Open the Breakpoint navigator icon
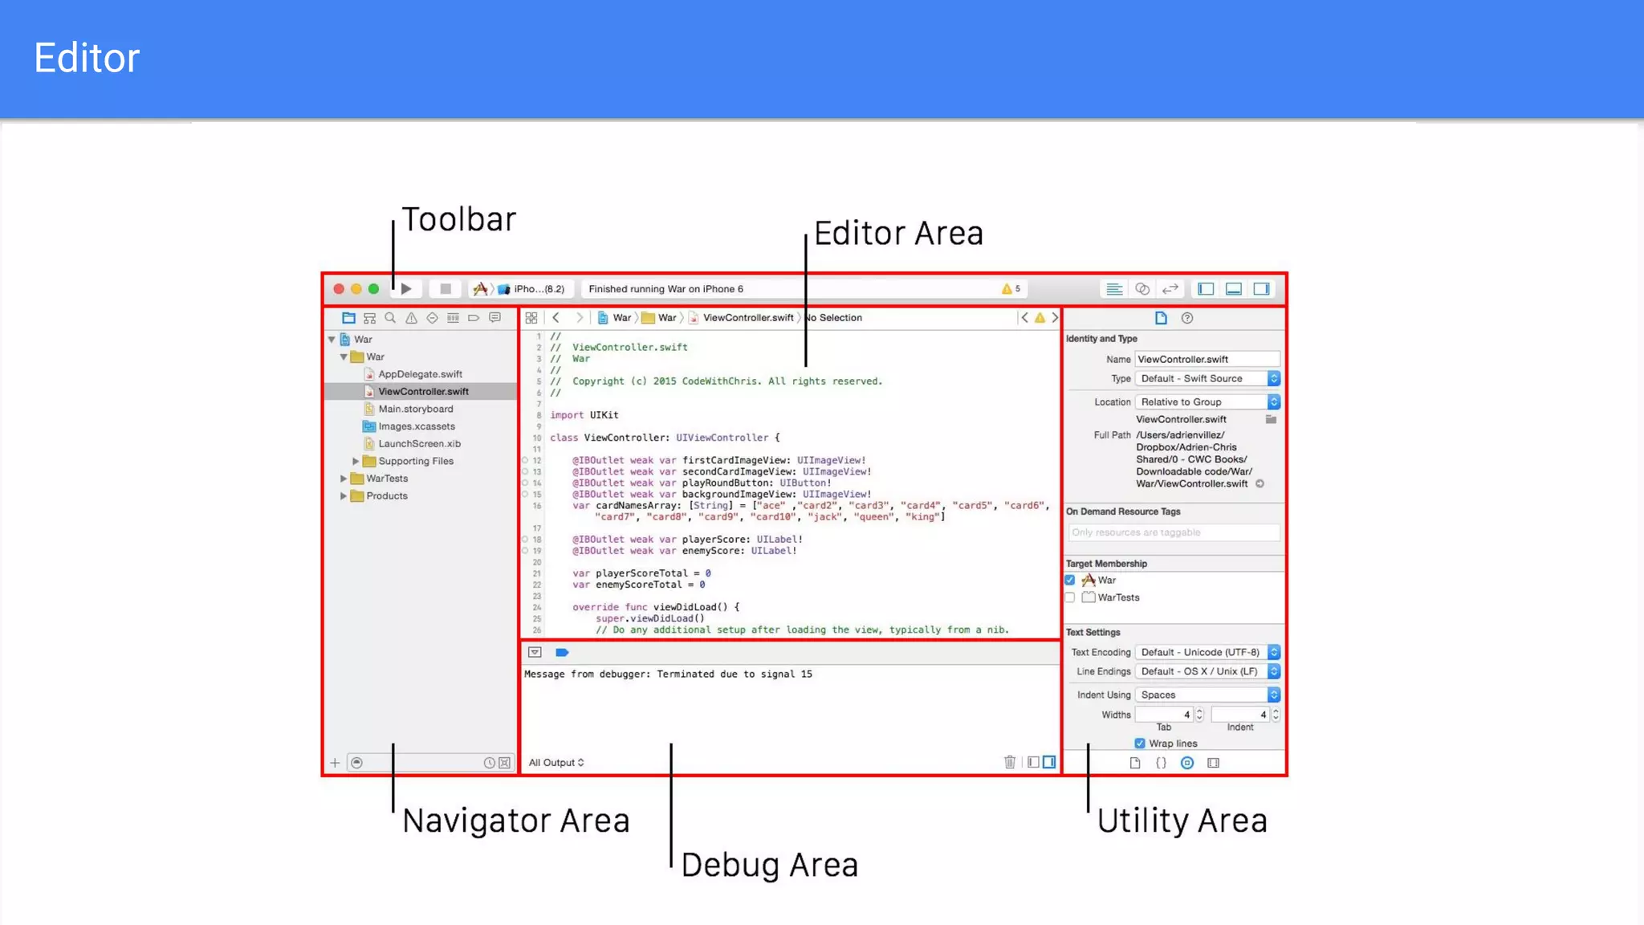 (474, 318)
